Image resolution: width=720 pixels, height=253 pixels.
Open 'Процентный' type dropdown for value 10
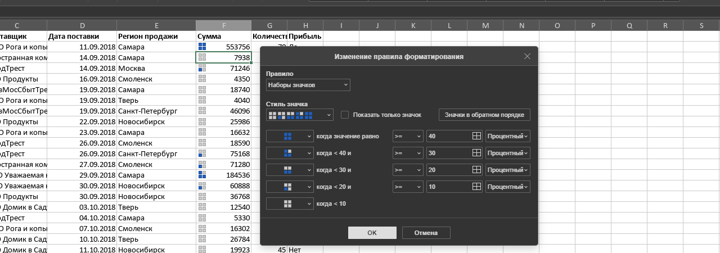[x=507, y=187]
